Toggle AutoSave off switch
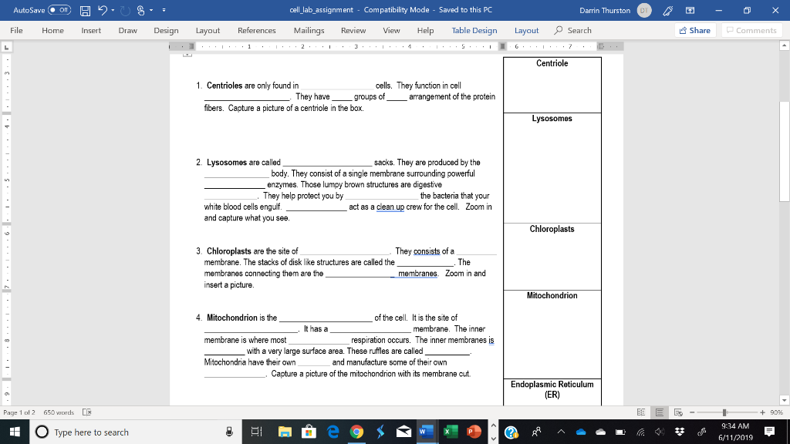790x444 pixels. 59,10
